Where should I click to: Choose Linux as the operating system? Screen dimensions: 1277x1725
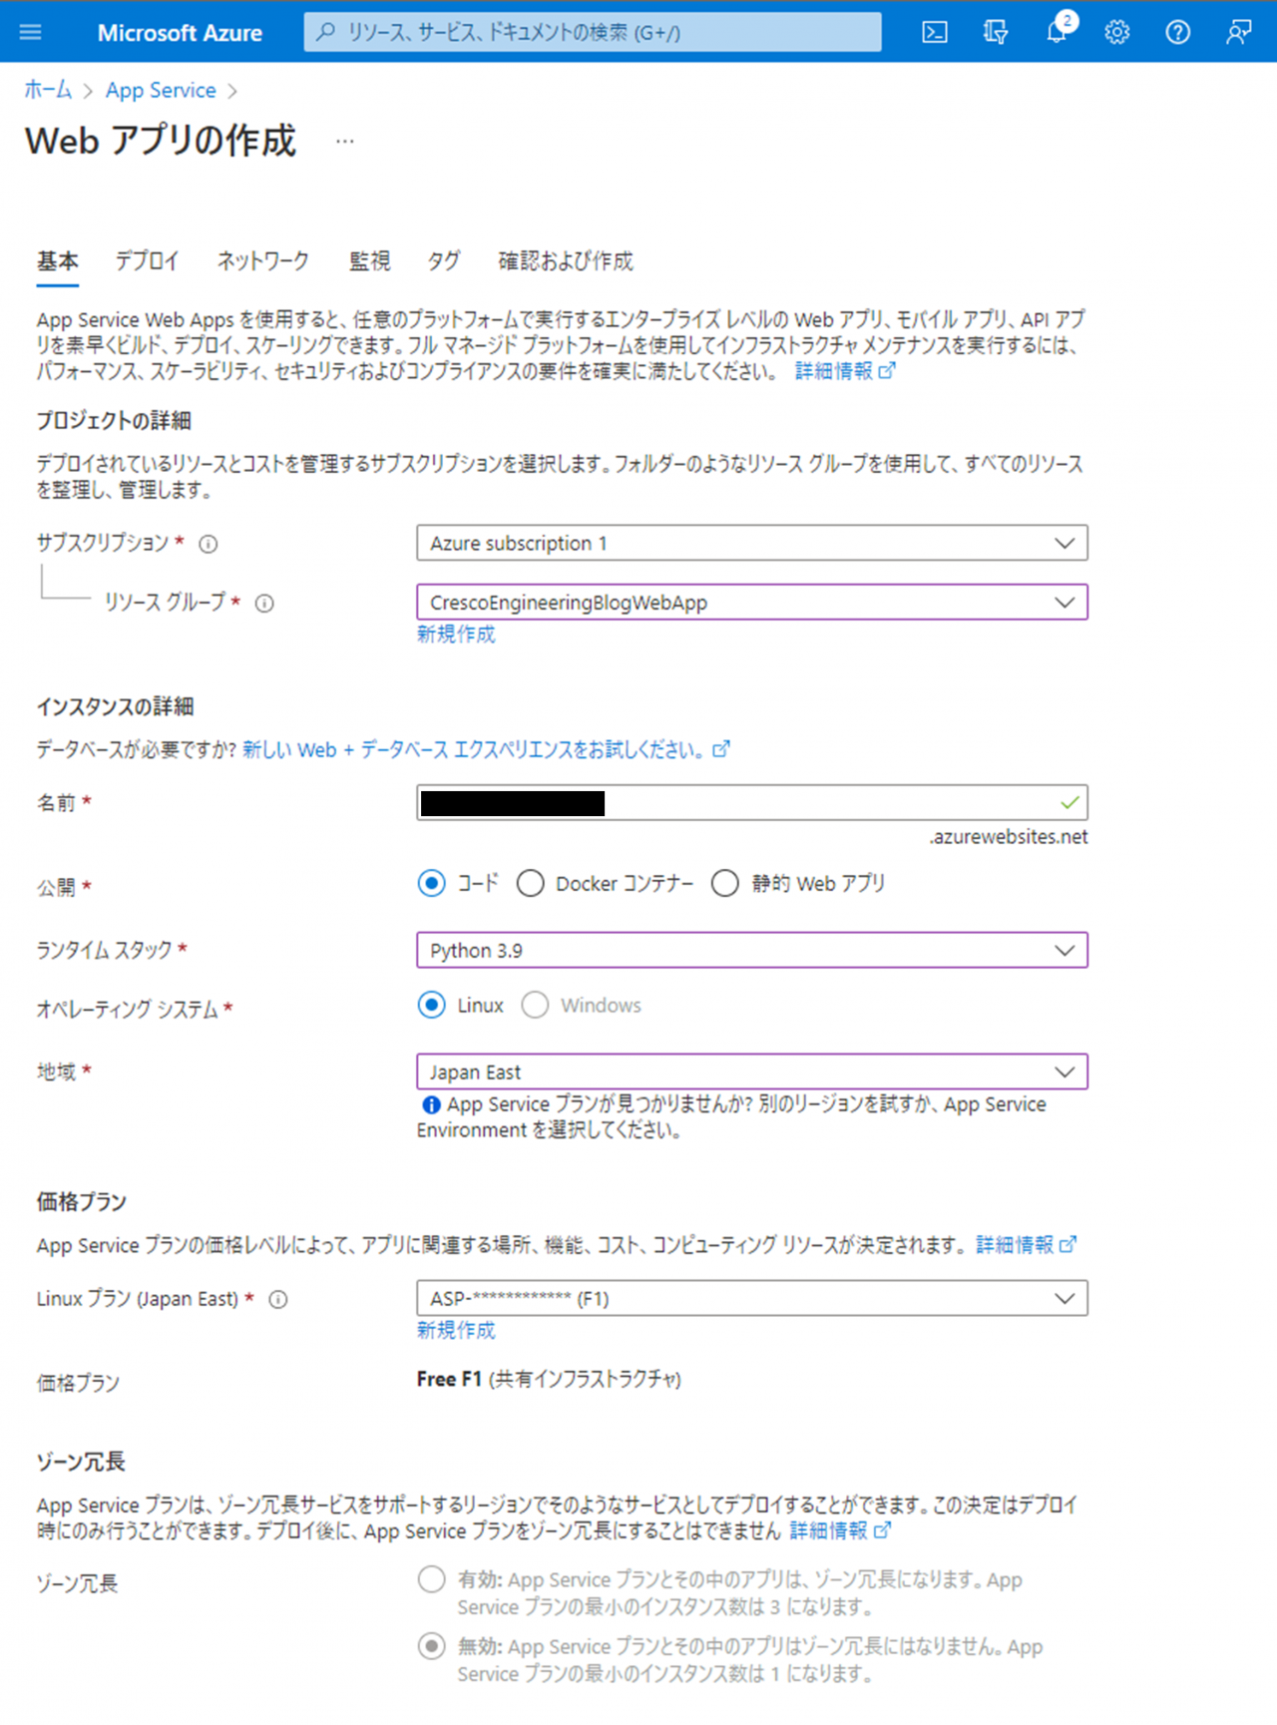tap(431, 1006)
